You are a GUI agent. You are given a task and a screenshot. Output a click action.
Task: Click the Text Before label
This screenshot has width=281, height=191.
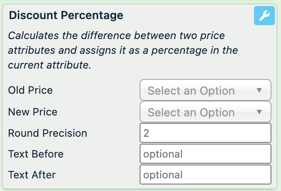tap(36, 154)
